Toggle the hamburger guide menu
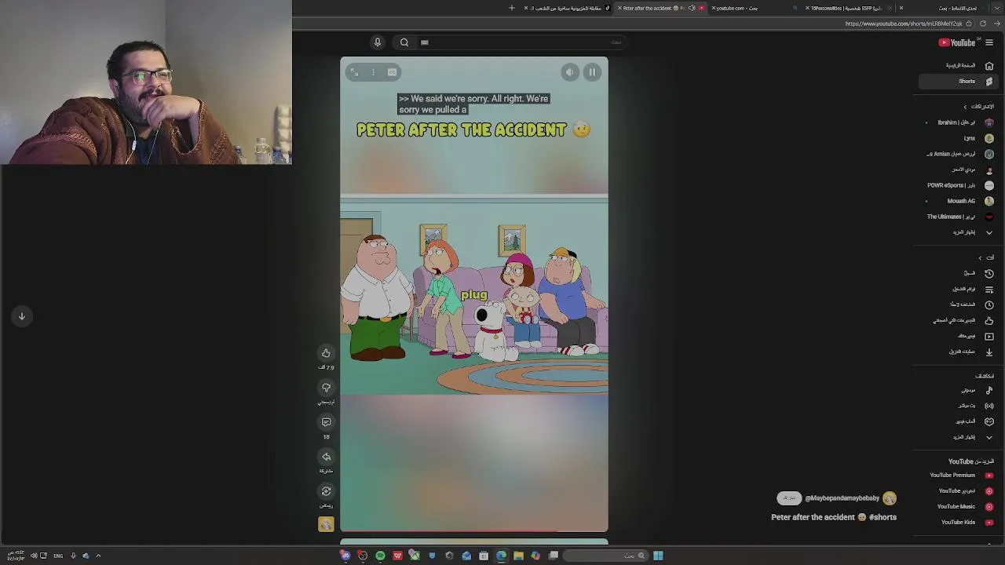Image resolution: width=1005 pixels, height=565 pixels. [x=989, y=42]
